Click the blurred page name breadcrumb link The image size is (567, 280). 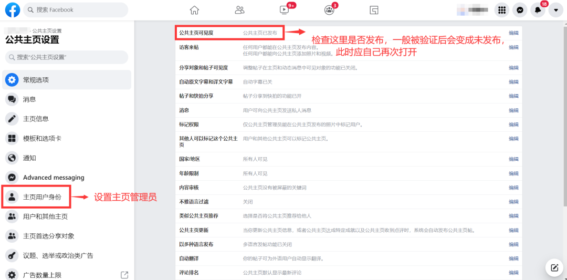[15, 30]
